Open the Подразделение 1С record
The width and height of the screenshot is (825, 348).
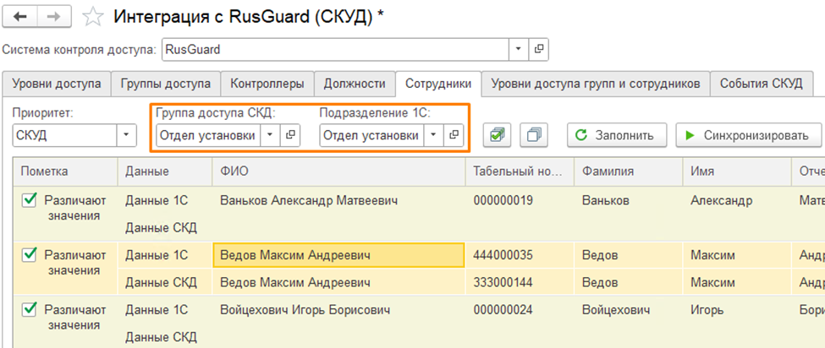pyautogui.click(x=454, y=134)
